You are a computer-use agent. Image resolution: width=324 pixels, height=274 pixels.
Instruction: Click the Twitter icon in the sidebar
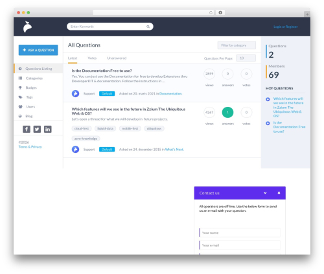click(37, 129)
